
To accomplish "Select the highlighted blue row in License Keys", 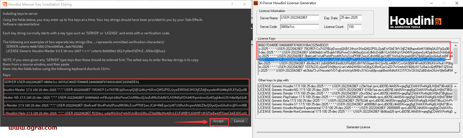I will (351, 60).
